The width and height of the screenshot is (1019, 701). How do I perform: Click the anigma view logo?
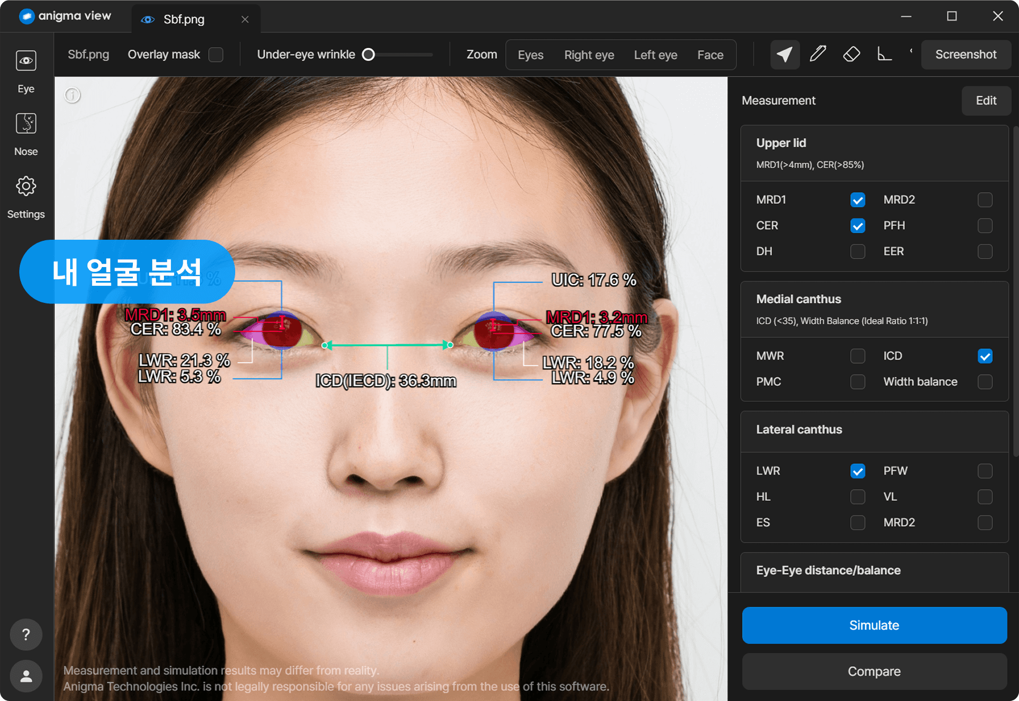(65, 16)
